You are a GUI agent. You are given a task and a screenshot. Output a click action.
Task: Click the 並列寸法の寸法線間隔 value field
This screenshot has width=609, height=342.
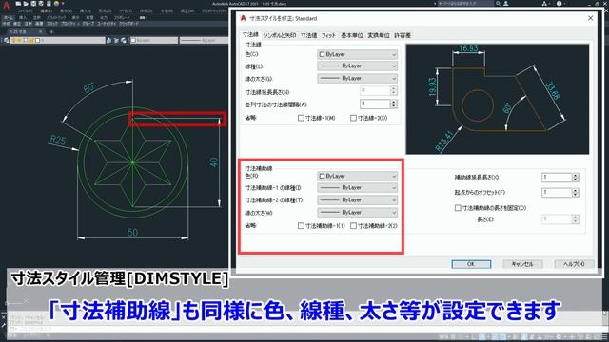click(375, 104)
